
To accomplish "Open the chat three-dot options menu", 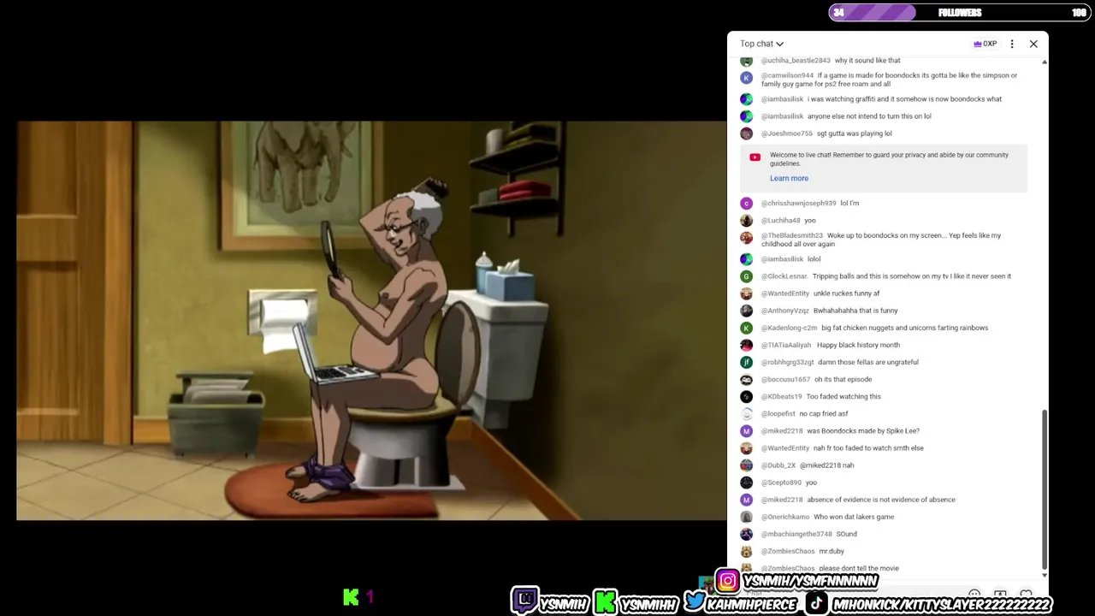I will click(x=1012, y=44).
